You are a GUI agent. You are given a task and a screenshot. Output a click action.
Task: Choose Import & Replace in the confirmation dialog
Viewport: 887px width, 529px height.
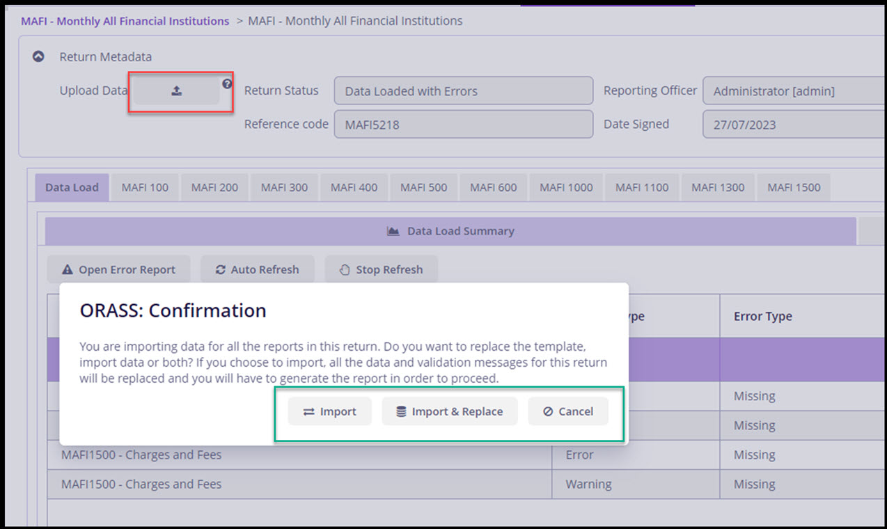449,411
